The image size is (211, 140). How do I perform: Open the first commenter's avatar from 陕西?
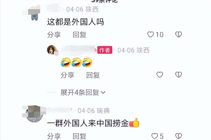click(x=34, y=13)
